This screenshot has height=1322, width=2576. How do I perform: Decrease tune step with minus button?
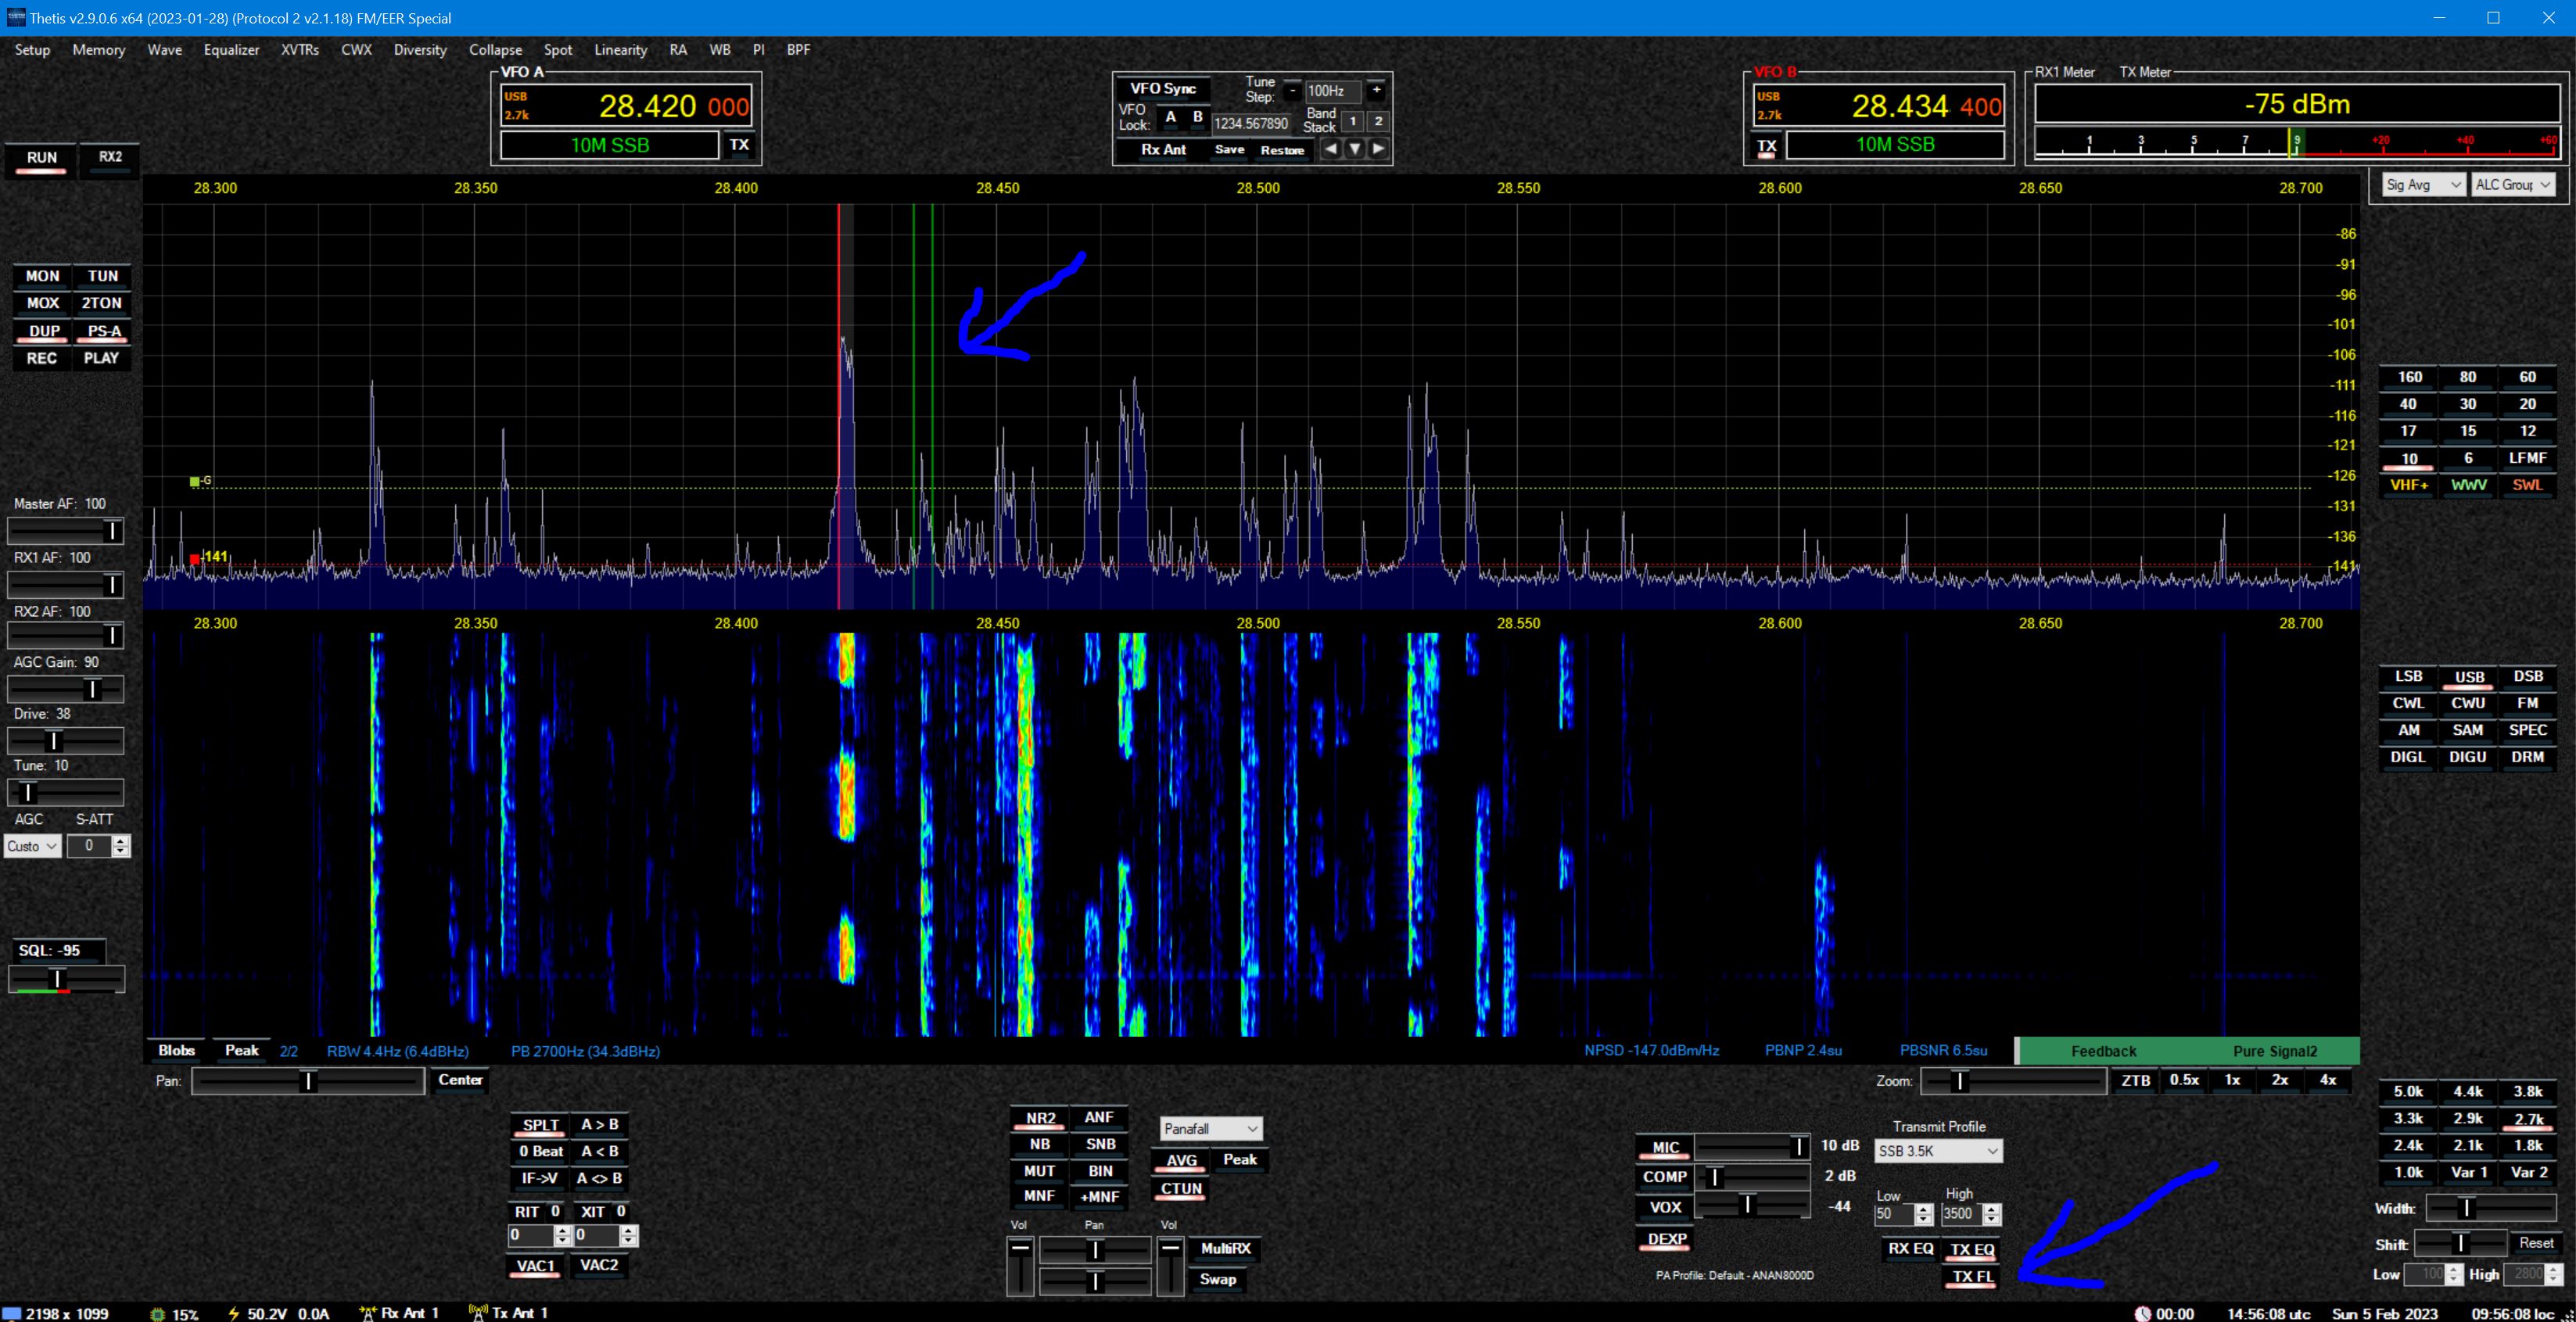1292,90
